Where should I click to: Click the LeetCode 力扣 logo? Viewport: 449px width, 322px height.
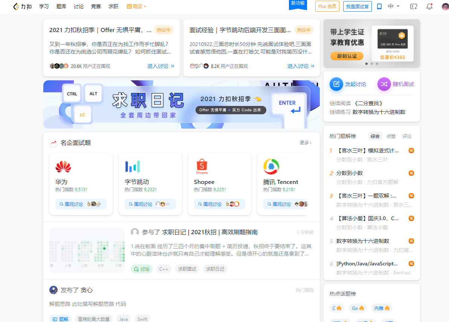22,6
